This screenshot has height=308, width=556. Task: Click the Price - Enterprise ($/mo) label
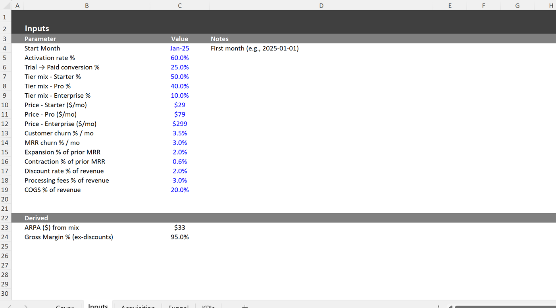pyautogui.click(x=60, y=124)
